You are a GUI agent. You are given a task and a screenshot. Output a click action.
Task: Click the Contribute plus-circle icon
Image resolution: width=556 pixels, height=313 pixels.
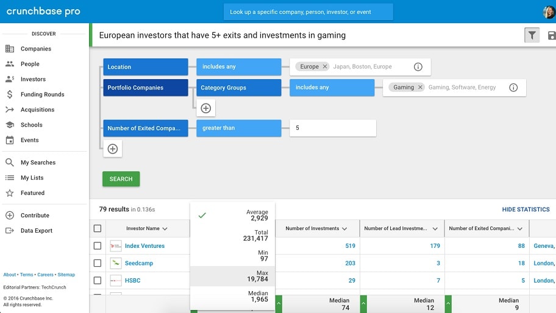(10, 216)
